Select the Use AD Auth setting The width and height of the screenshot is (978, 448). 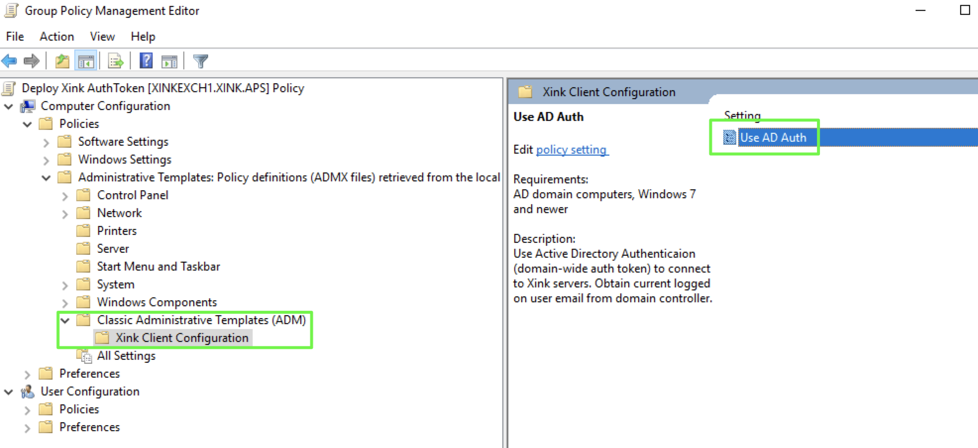point(773,138)
